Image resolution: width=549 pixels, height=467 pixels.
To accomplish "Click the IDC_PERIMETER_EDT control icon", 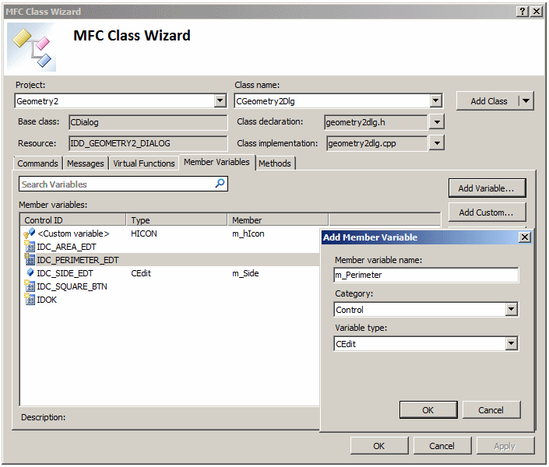I will click(30, 260).
